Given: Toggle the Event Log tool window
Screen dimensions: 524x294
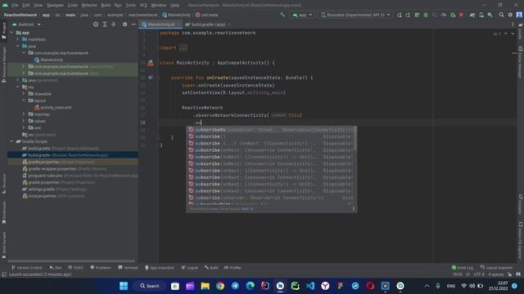Looking at the screenshot, I should pyautogui.click(x=463, y=268).
